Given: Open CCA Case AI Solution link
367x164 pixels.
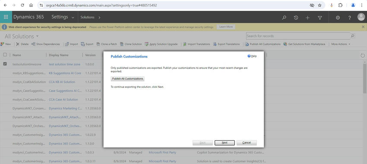Looking at the screenshot, I should tap(63, 100).
